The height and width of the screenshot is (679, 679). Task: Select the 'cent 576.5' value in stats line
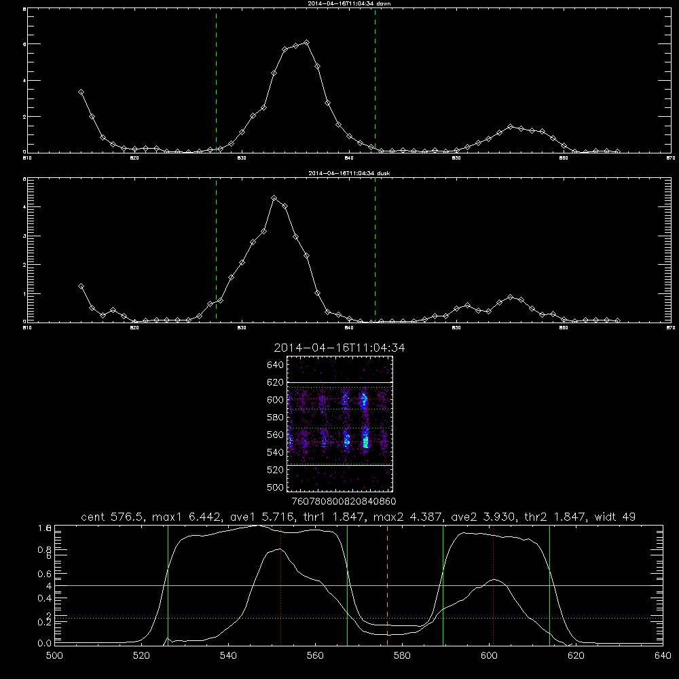pos(113,517)
